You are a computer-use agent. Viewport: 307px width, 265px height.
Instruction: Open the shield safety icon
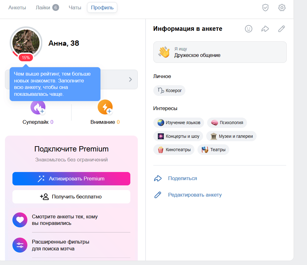click(265, 8)
